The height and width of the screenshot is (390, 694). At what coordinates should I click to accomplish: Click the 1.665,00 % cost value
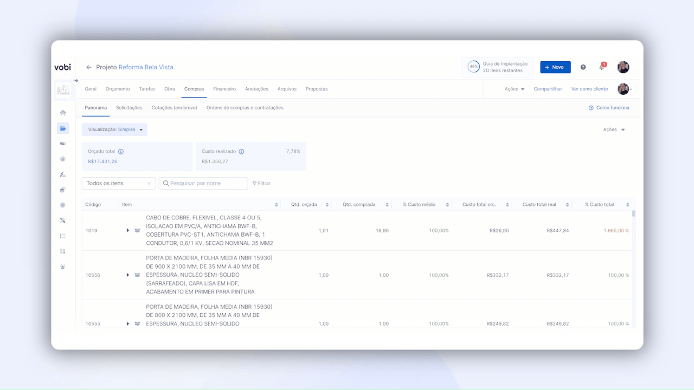[x=616, y=231]
